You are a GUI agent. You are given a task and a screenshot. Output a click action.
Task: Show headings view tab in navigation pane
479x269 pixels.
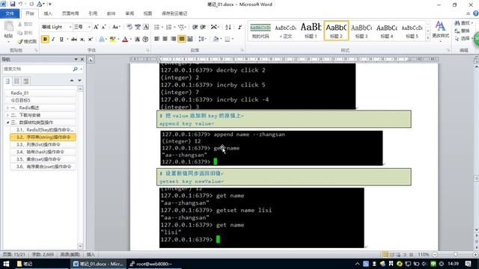coord(8,81)
